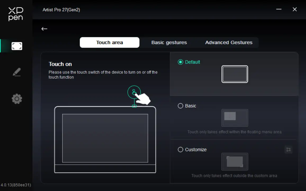Select the Basic radio button
Screen dimensions: 306x191
[x=180, y=106]
